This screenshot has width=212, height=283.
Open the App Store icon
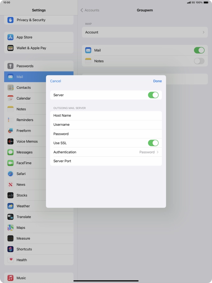[10, 37]
